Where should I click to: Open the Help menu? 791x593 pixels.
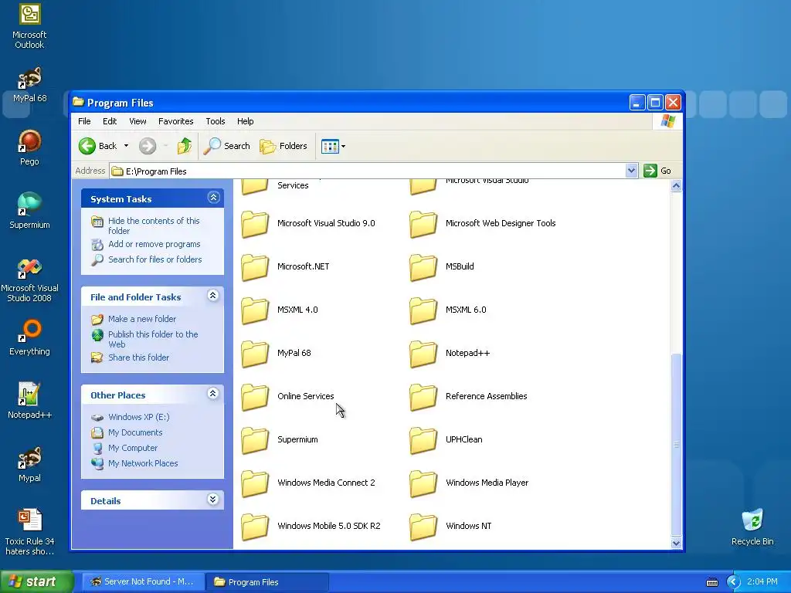(x=245, y=121)
